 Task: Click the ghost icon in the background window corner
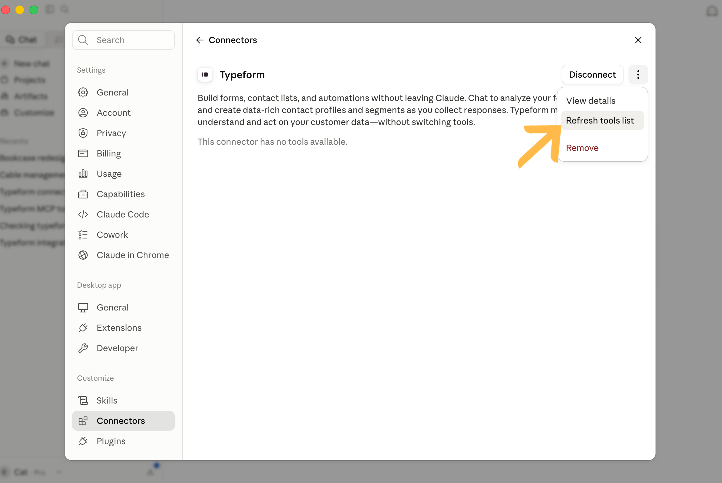point(712,11)
